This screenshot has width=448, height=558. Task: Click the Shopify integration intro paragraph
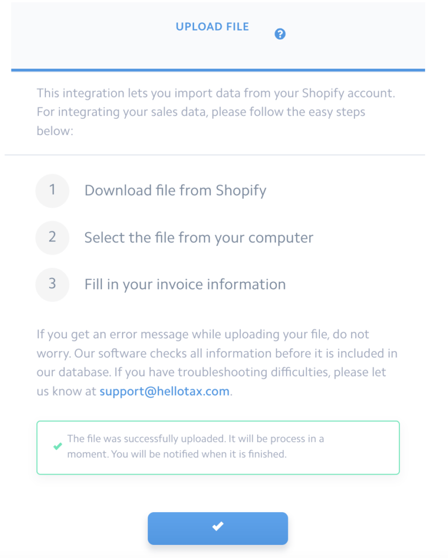(216, 112)
